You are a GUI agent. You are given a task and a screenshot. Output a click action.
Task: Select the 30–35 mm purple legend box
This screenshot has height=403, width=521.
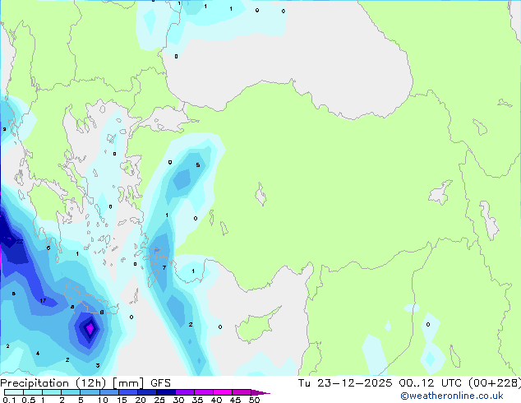(185, 392)
